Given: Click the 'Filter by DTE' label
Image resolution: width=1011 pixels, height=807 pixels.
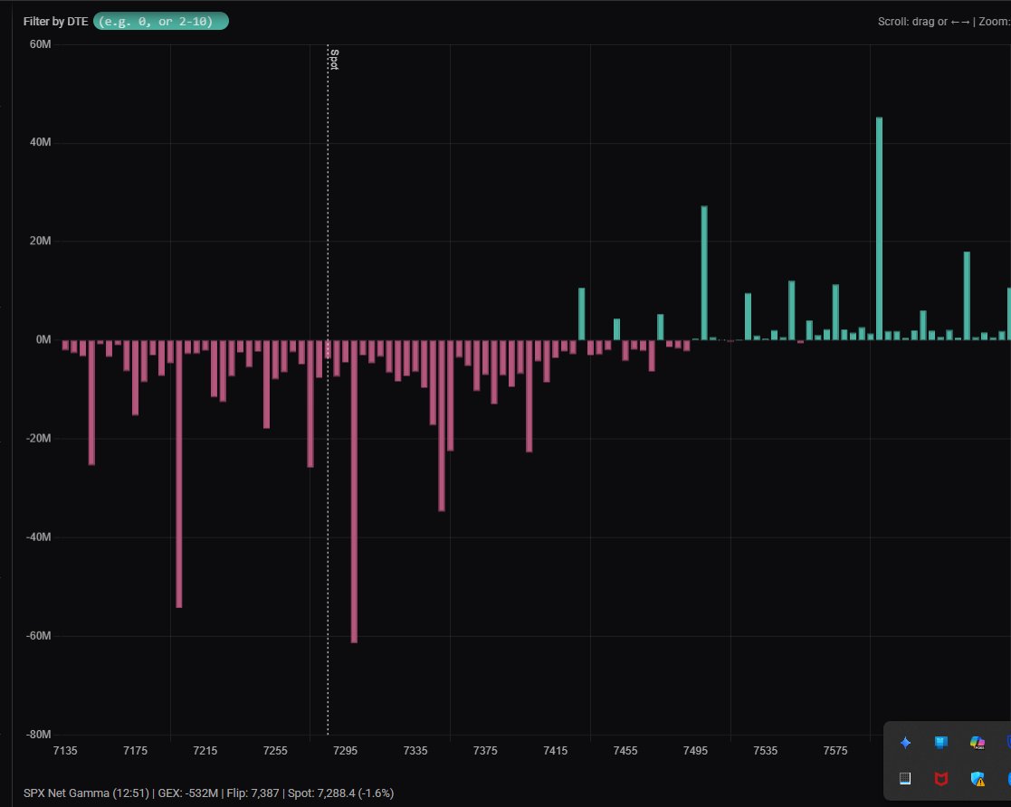Looking at the screenshot, I should tap(55, 22).
